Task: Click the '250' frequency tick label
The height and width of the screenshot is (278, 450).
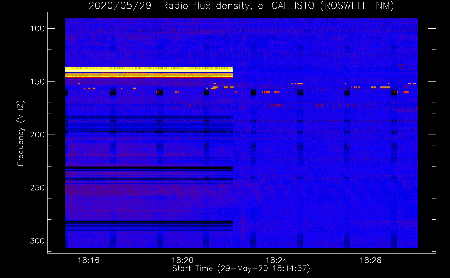Action: point(37,188)
